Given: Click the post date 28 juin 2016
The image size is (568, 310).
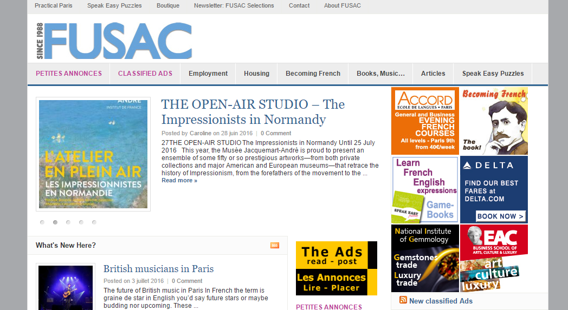Looking at the screenshot, I should tap(236, 133).
